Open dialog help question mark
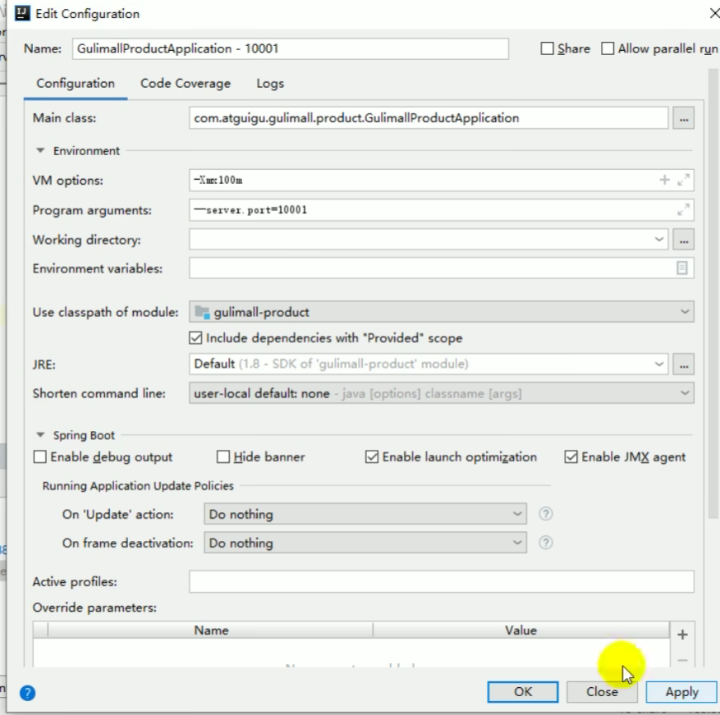720x715 pixels. coord(28,693)
